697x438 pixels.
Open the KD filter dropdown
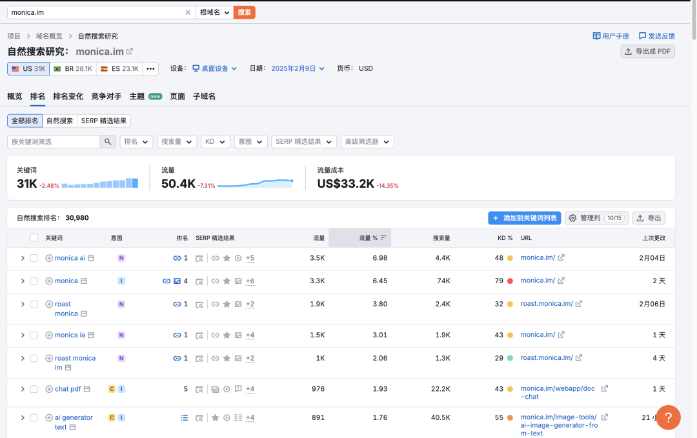pyautogui.click(x=216, y=142)
